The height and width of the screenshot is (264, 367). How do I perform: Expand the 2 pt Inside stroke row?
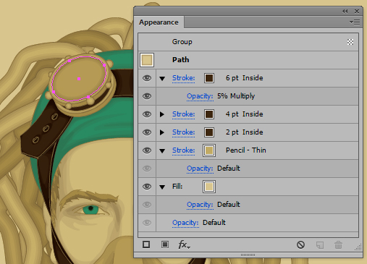(x=162, y=132)
